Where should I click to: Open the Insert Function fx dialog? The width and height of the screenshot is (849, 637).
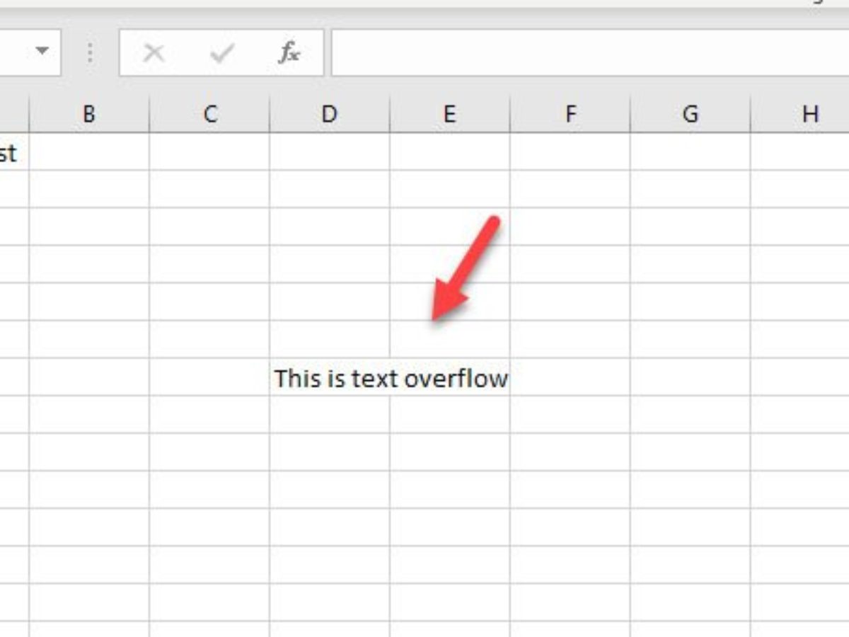[x=289, y=53]
